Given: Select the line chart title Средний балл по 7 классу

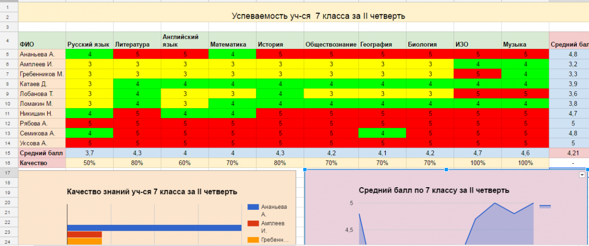Looking at the screenshot, I should [x=433, y=190].
